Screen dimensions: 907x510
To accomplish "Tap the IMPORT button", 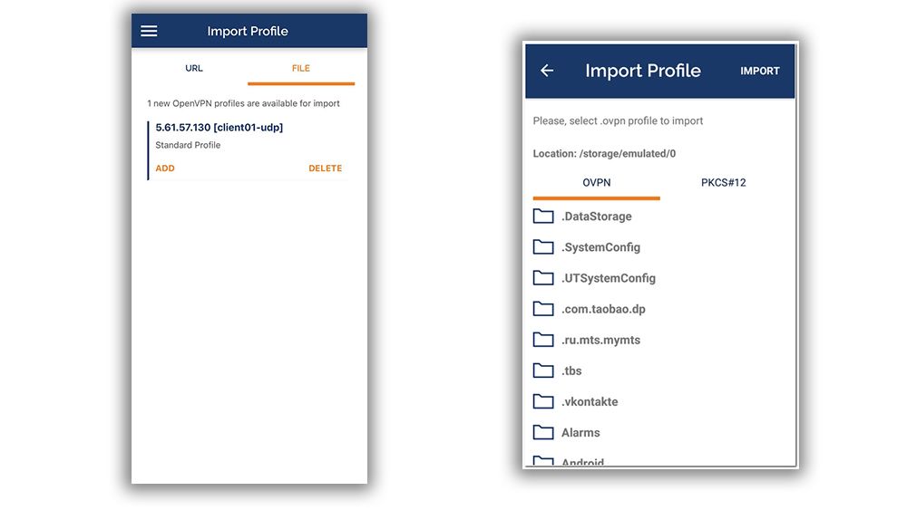I will pos(759,71).
